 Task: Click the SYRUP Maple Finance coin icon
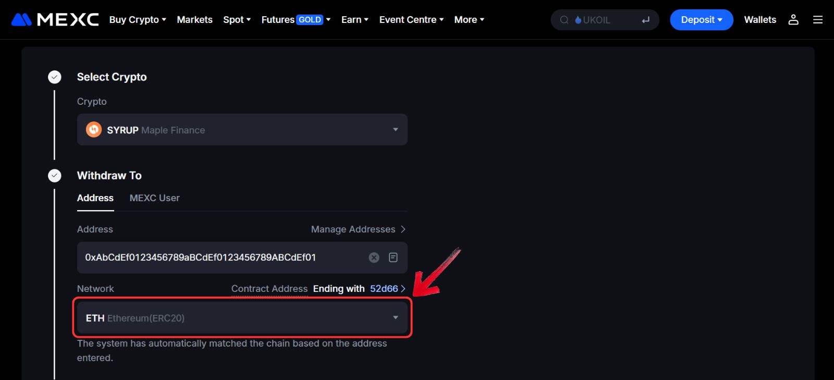point(94,130)
